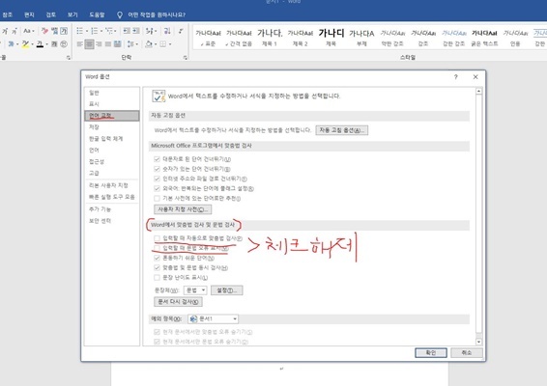Toggle 기본 사전에 있는 단어로만 추천 checkbox
Image resolution: width=547 pixels, height=386 pixels.
tap(157, 198)
